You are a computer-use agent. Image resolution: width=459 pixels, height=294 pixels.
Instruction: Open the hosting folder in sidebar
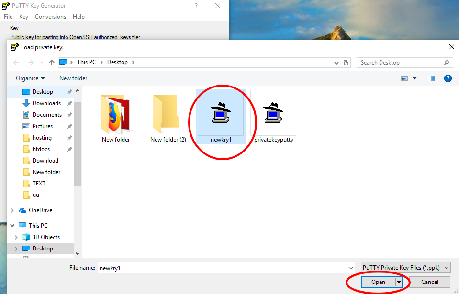pyautogui.click(x=42, y=138)
